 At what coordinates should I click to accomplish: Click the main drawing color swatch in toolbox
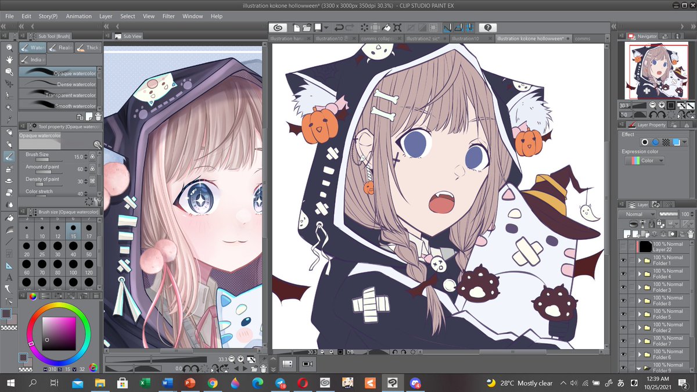pyautogui.click(x=6, y=314)
